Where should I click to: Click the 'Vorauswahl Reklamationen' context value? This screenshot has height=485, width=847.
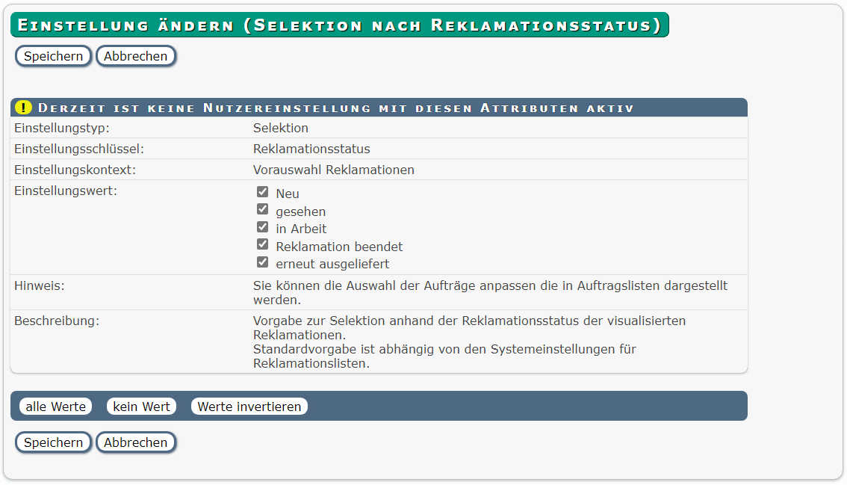point(333,170)
